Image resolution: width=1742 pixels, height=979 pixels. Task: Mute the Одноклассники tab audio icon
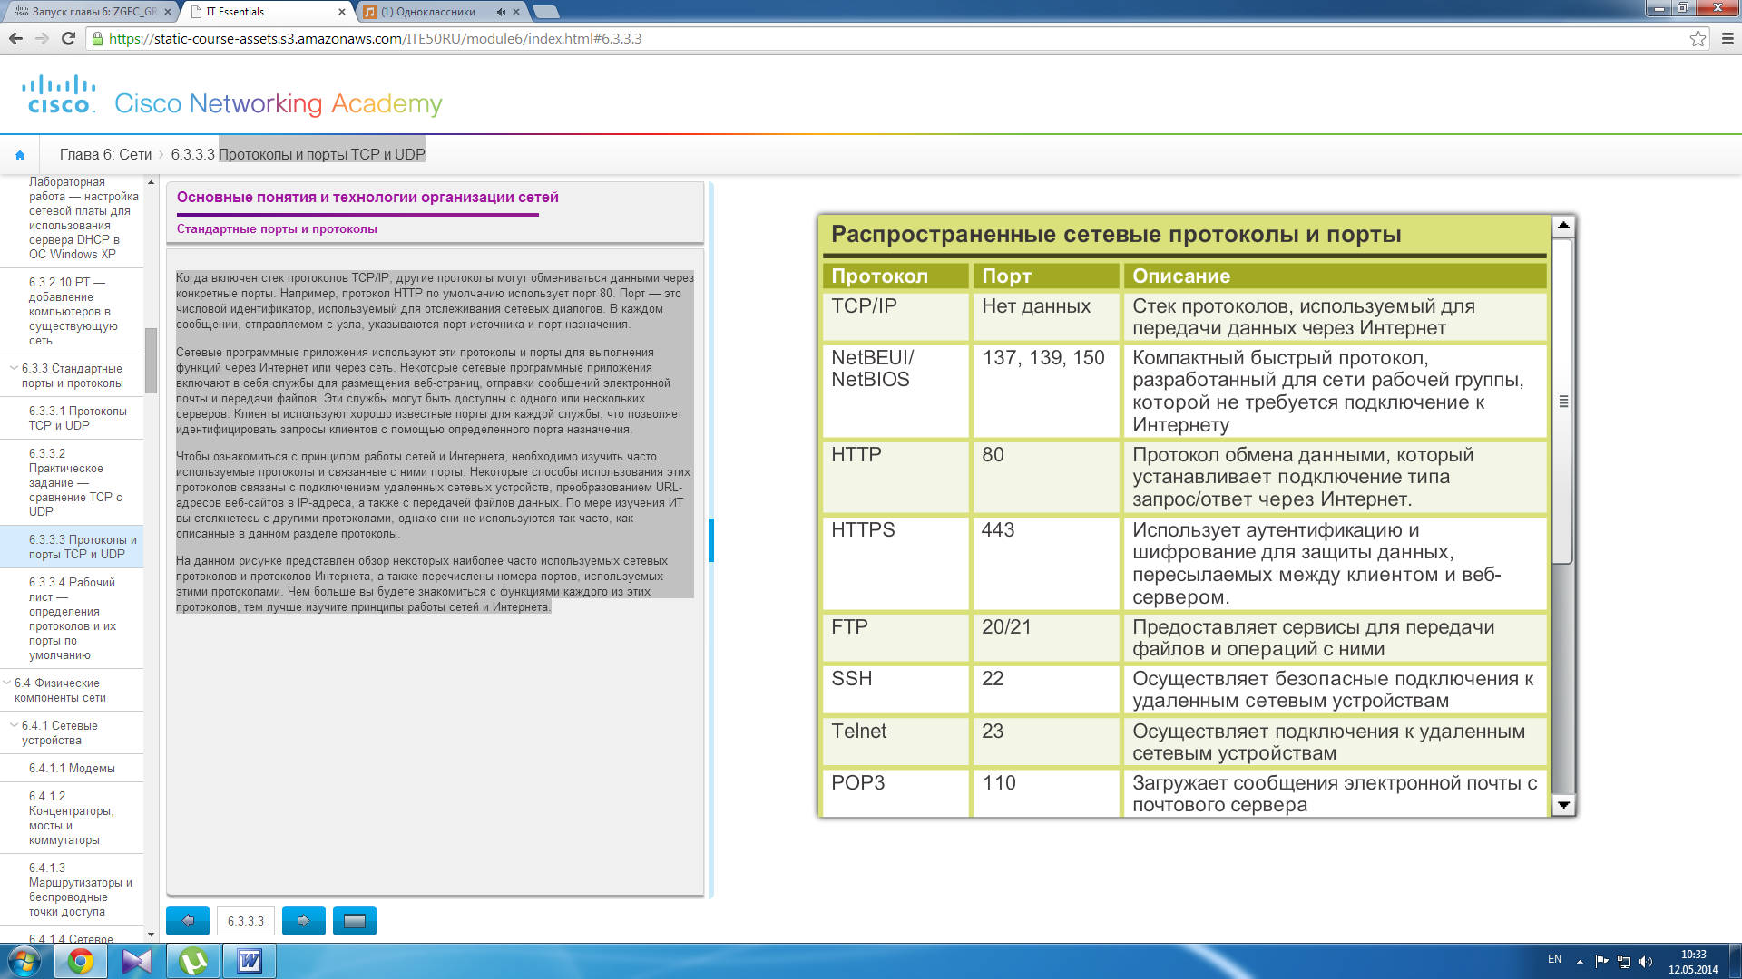501,12
